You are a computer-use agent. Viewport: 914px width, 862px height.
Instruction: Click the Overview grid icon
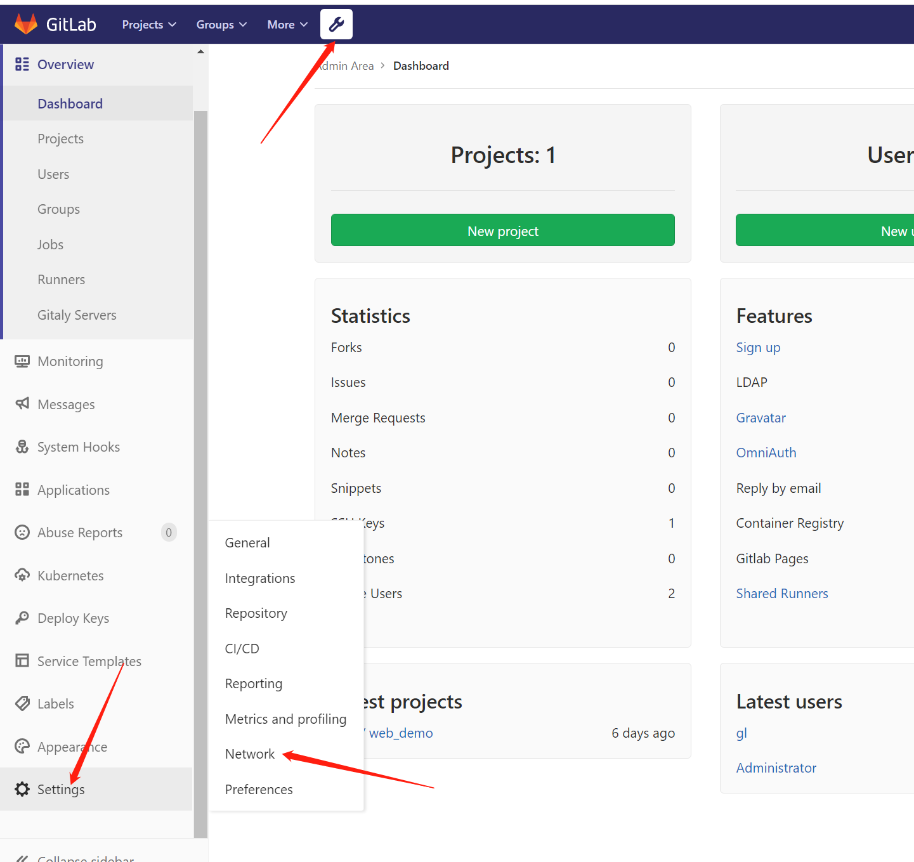coord(22,64)
